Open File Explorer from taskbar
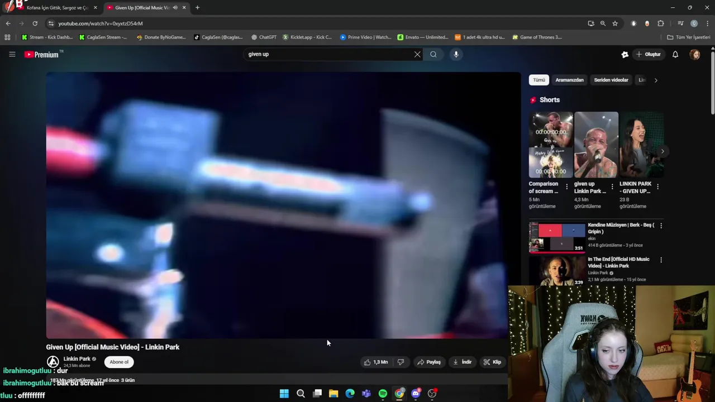 [x=333, y=394]
